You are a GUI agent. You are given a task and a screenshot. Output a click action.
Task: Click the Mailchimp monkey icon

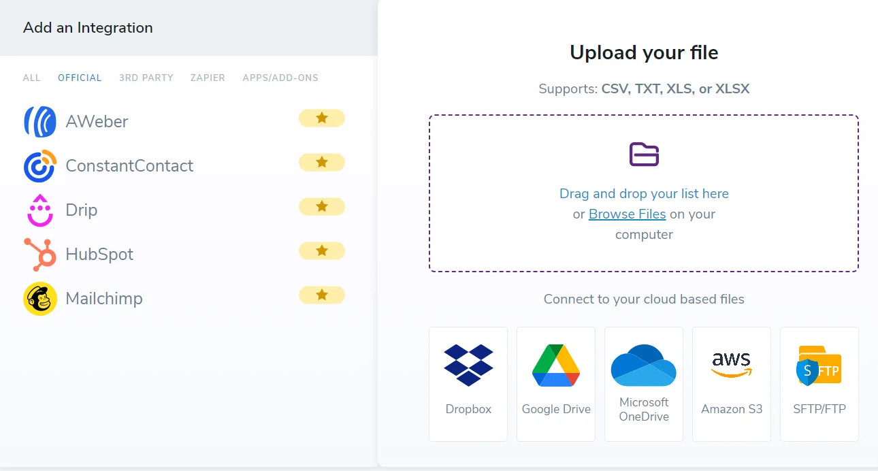point(39,298)
